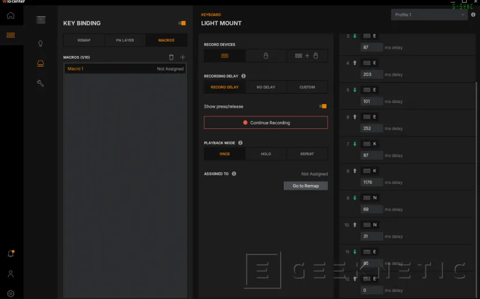Open notifications bell icon
This screenshot has height=299, width=480.
(10, 254)
